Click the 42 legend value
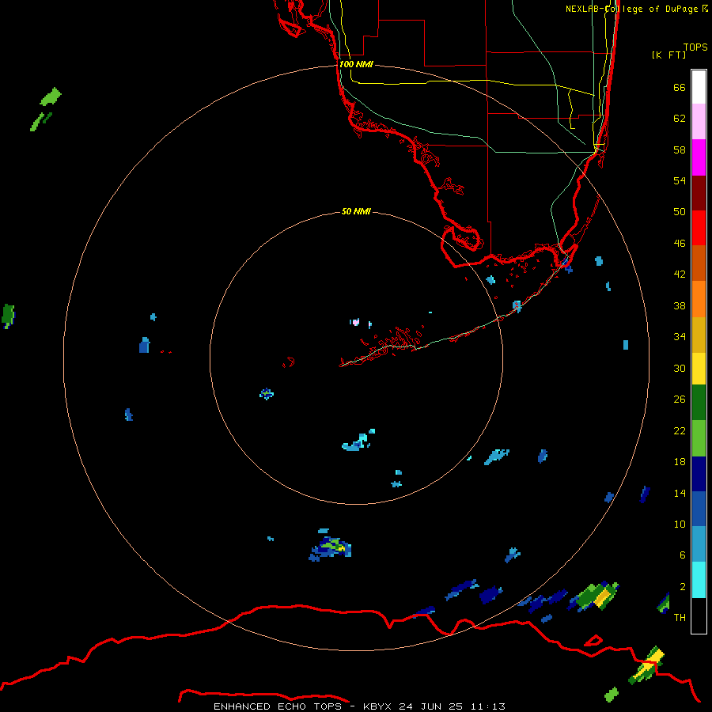This screenshot has height=712, width=712. (680, 275)
